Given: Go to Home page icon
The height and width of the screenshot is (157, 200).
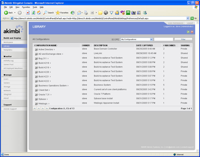Looking at the screenshot, I should point(39,13).
